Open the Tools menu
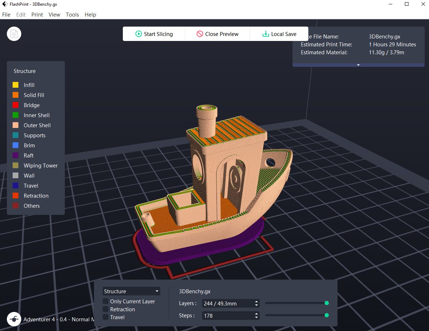The image size is (429, 331). (x=72, y=15)
